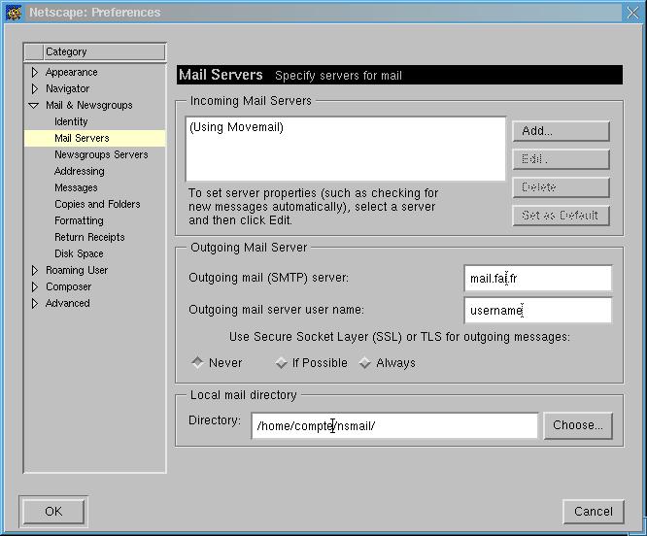
Task: Select the Composer label
Action: (x=69, y=286)
